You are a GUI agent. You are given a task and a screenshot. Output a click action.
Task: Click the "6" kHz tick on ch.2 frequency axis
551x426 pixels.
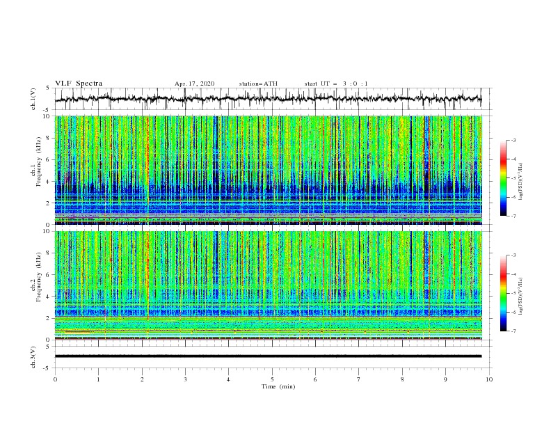49,275
